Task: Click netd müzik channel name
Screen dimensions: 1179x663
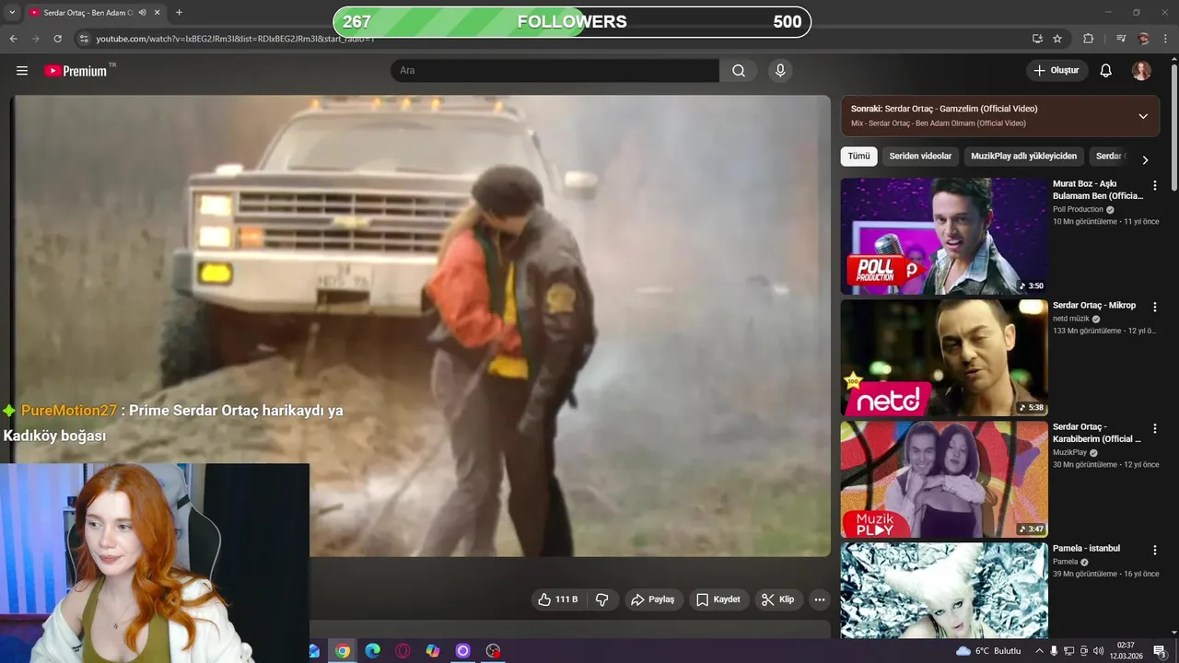Action: coord(1071,319)
